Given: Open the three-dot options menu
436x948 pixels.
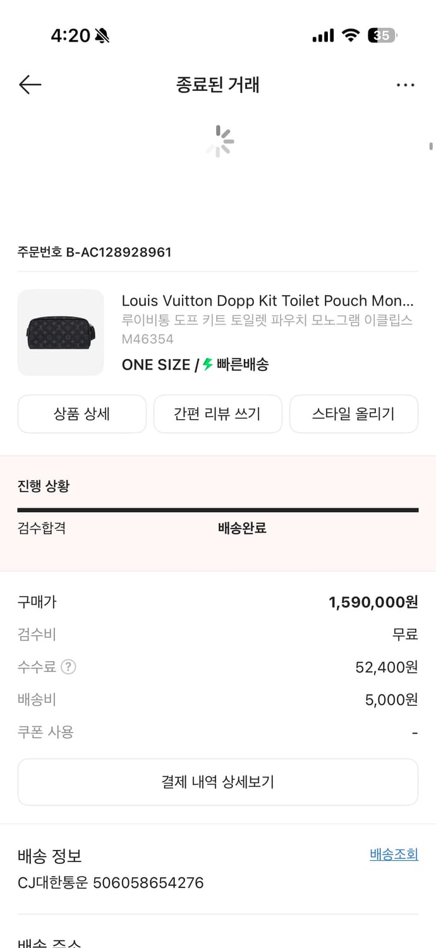Looking at the screenshot, I should tap(405, 84).
